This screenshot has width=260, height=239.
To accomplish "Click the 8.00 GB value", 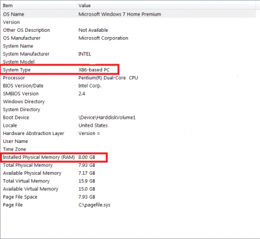I will coord(86,157).
